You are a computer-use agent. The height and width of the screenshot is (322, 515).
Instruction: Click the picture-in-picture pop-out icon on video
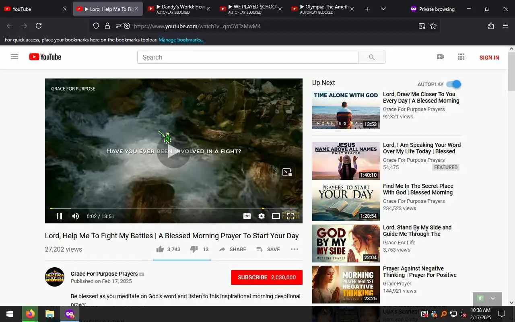pos(287,172)
